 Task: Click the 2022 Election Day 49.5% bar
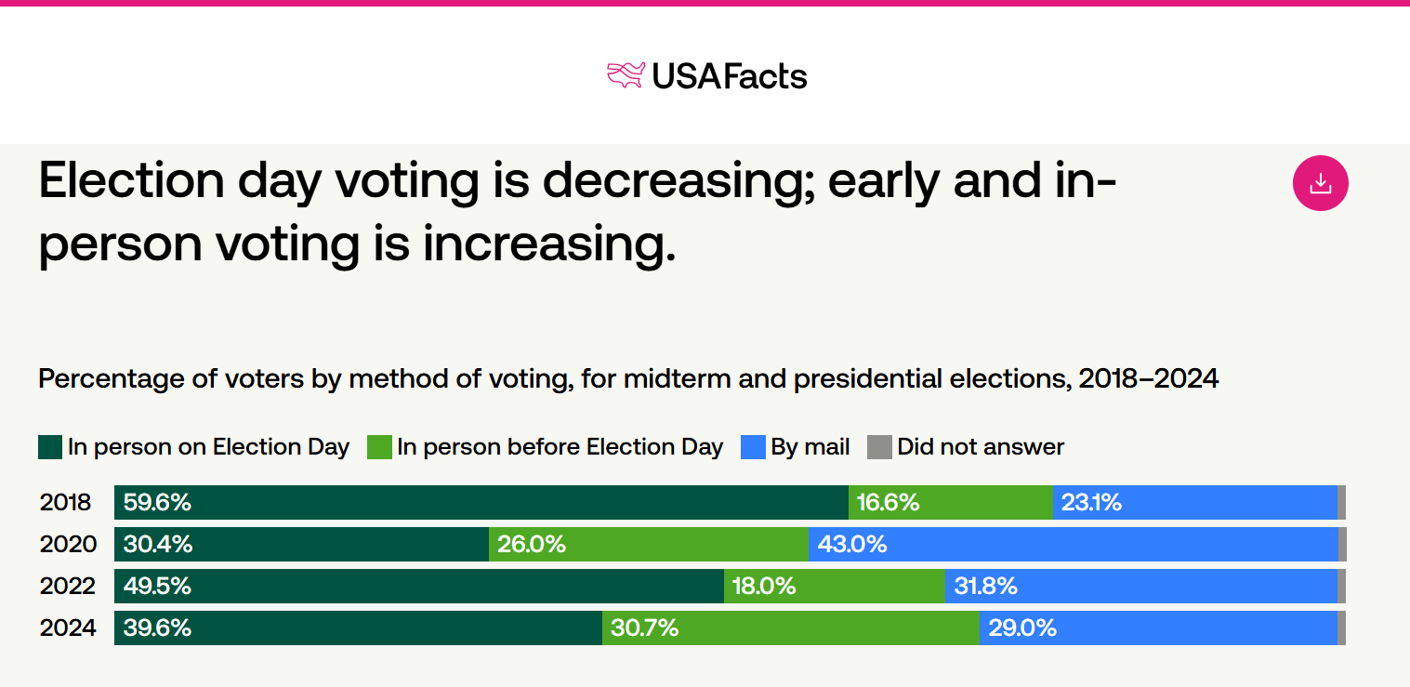(418, 587)
